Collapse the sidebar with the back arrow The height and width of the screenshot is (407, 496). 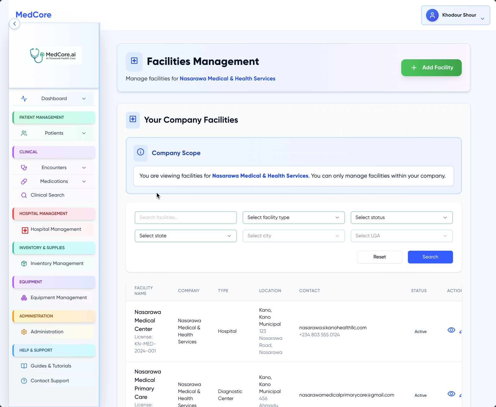(x=15, y=24)
